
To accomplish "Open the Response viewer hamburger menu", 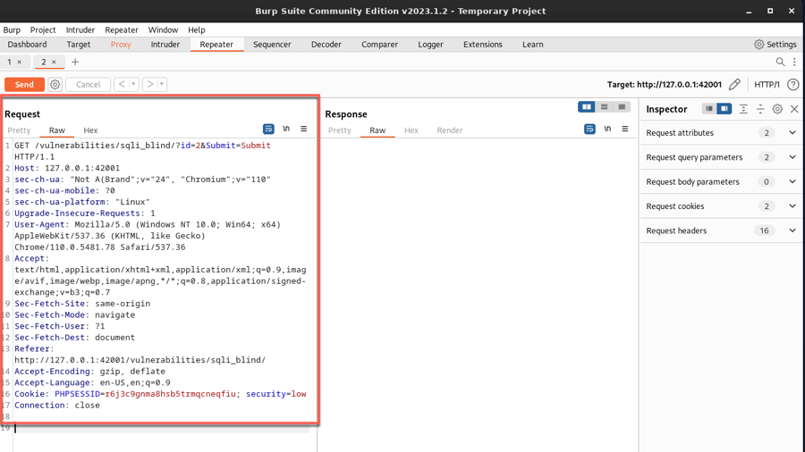I will 625,129.
